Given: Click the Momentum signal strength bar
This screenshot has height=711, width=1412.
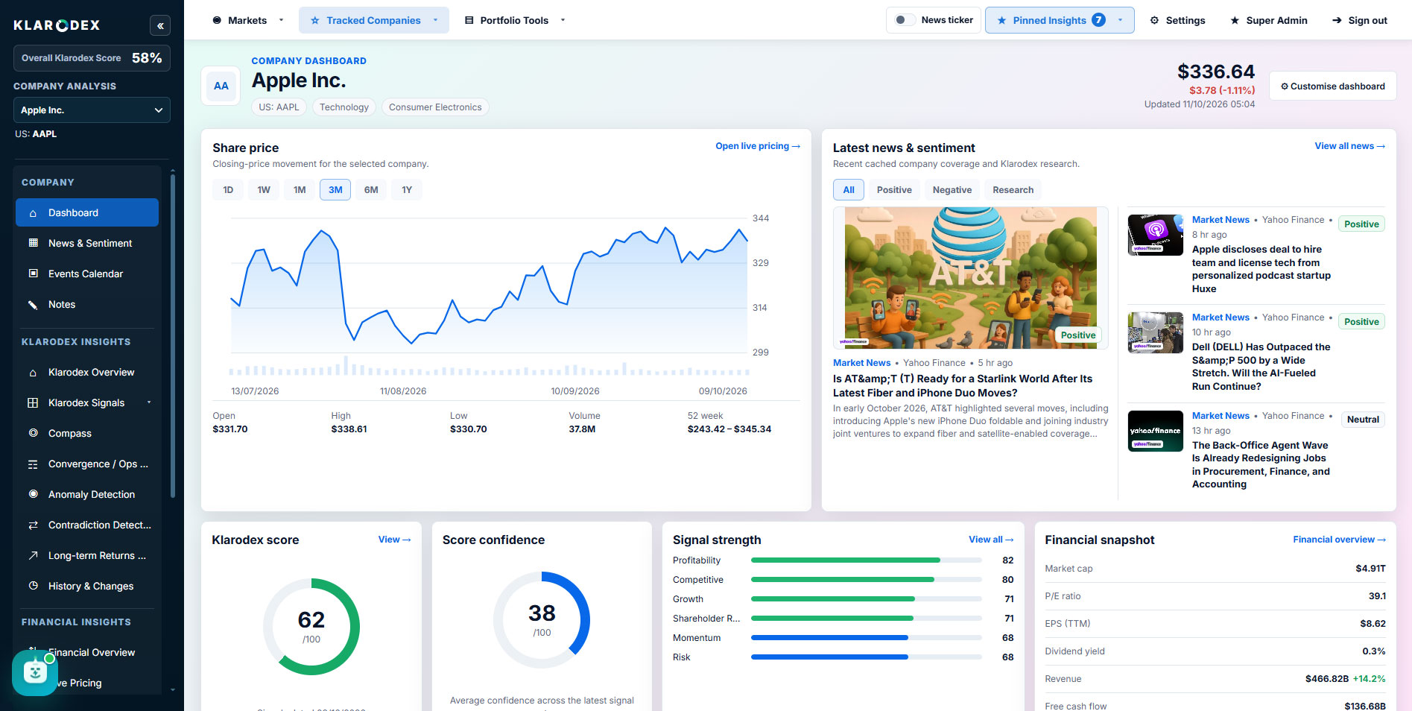Looking at the screenshot, I should click(866, 638).
